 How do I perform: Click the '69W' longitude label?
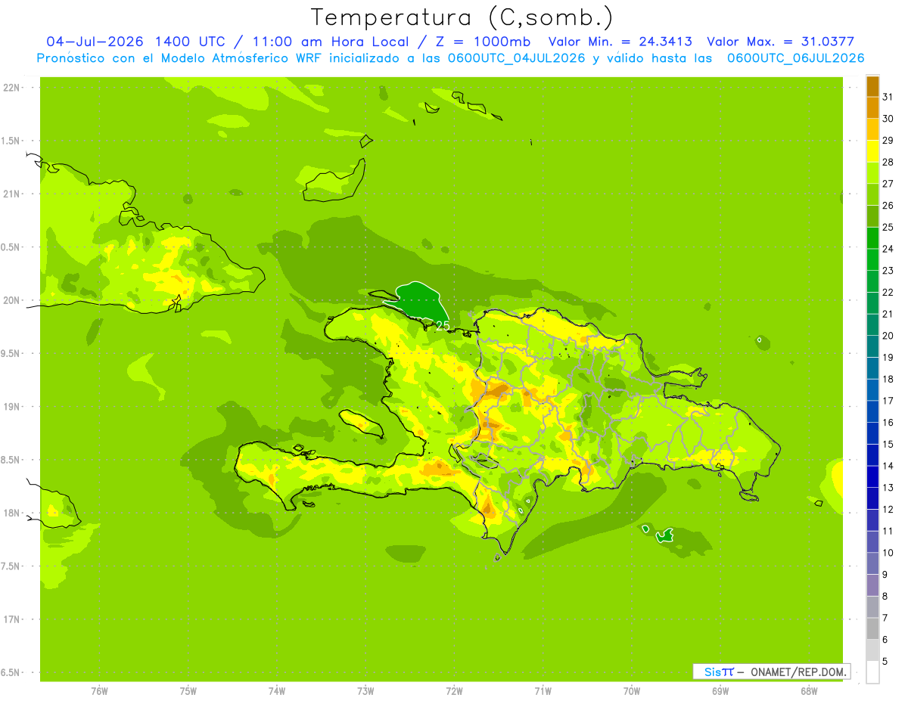coord(720,690)
